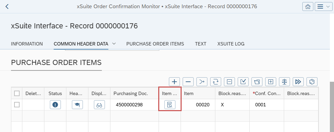Click purchasing document 4500000298 cell

134,105
